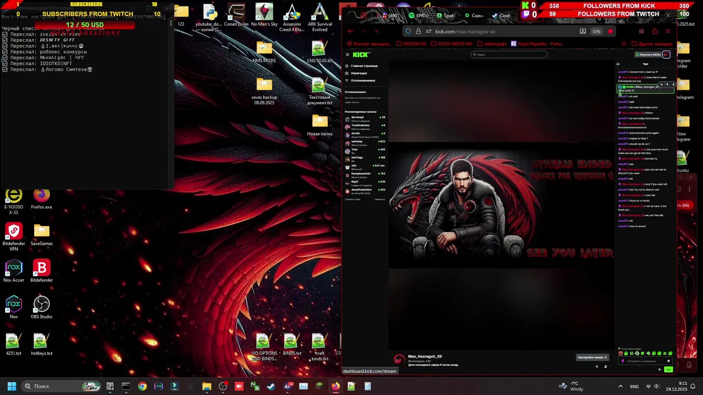This screenshot has height=395, width=703.
Task: Open the Firefox.exe desktop shortcut
Action: 41,200
